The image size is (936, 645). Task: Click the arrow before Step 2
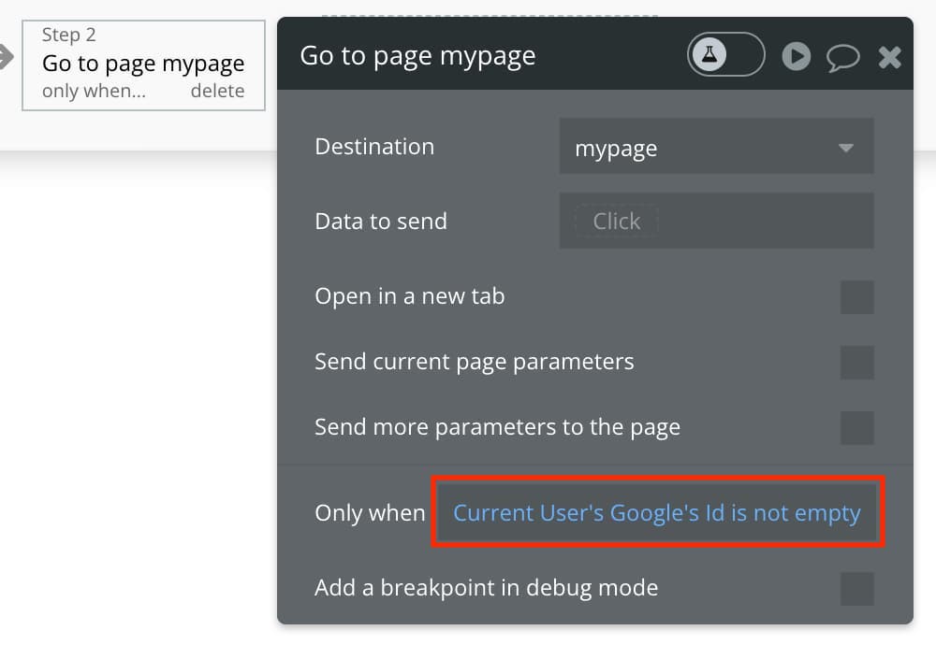click(6, 57)
